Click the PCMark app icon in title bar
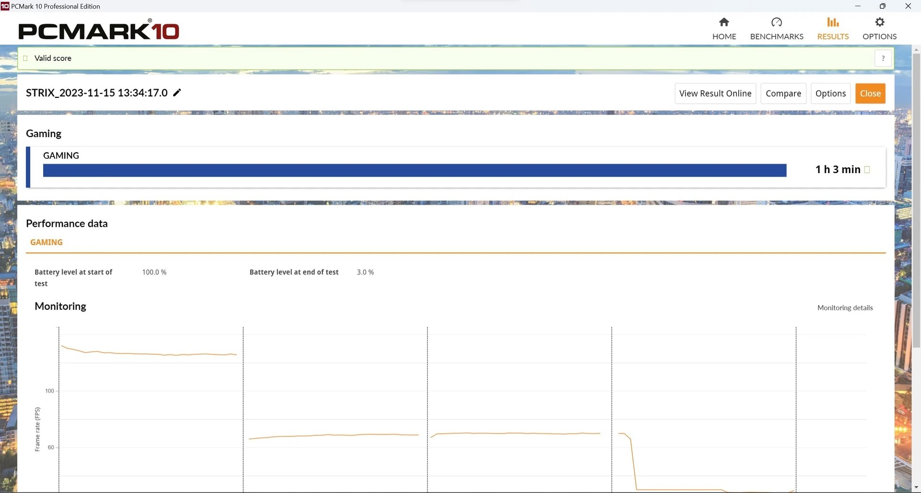Screen dimensions: 921x493 coord(5,6)
